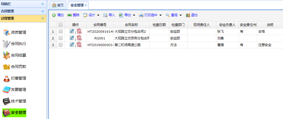Open the 设计 dropdown arrow

click(x=98, y=15)
